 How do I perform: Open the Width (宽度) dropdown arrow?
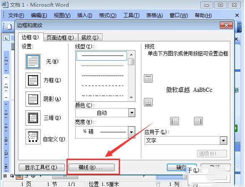(132, 132)
